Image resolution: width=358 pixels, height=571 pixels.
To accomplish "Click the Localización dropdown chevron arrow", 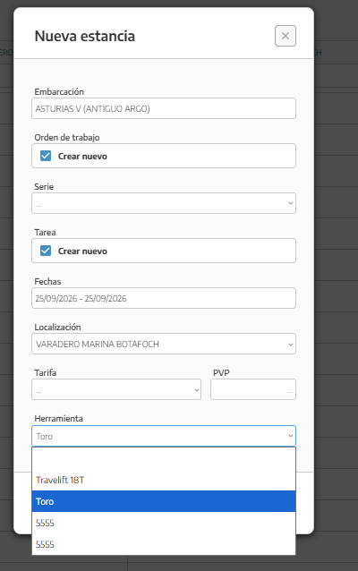I will tap(290, 345).
